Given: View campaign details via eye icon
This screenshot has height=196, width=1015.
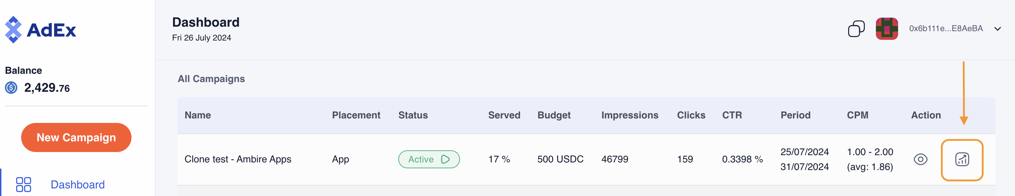Looking at the screenshot, I should click(920, 159).
